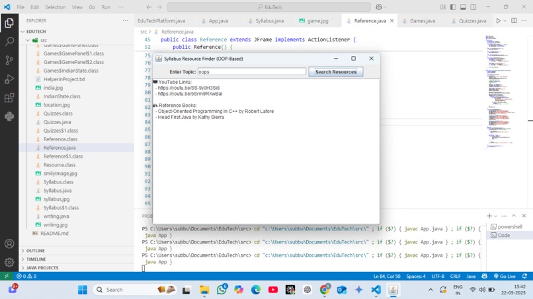Open the Go menu
Viewport: 533px width, 299px height.
click(x=92, y=7)
